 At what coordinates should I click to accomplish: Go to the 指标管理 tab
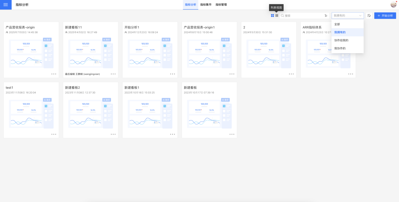coord(221,5)
